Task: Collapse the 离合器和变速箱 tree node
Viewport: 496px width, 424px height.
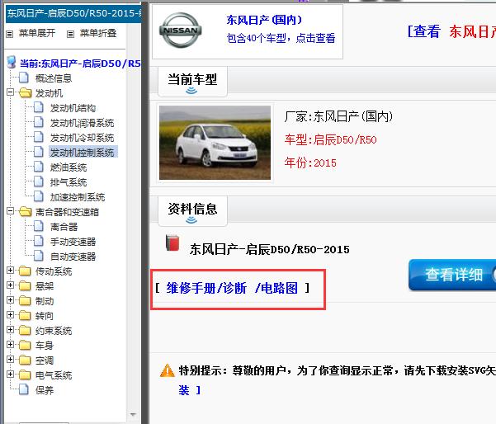Action: point(10,211)
